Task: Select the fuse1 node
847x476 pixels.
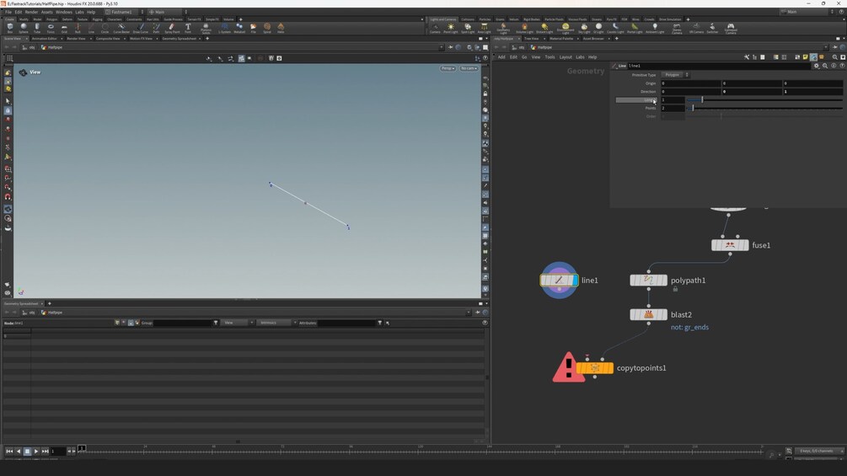Action: (x=730, y=245)
